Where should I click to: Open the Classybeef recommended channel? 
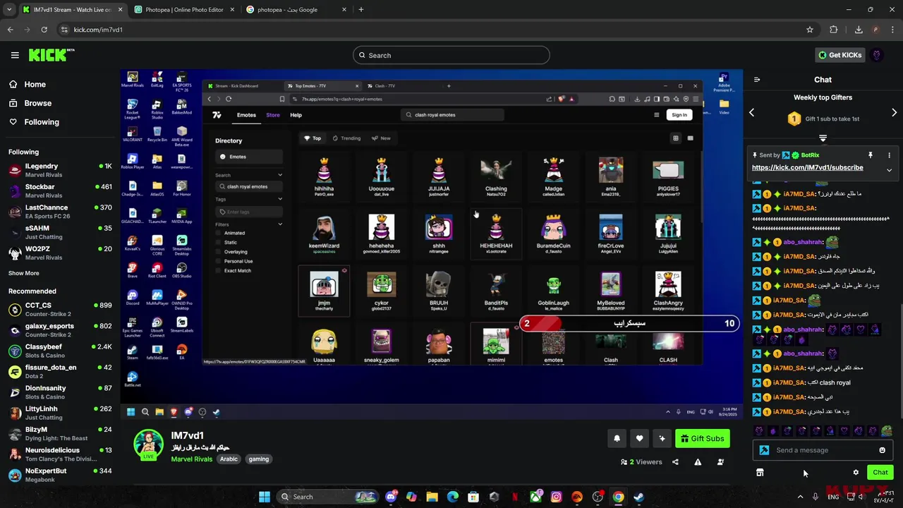pyautogui.click(x=60, y=351)
